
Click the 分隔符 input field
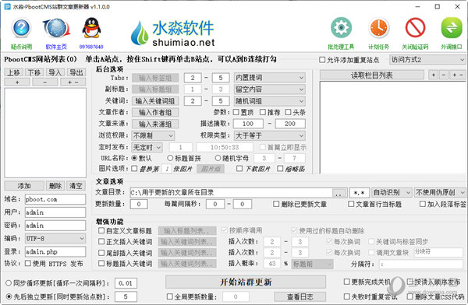click(x=421, y=264)
